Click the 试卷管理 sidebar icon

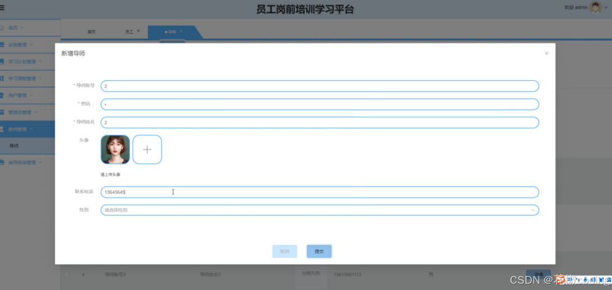coord(2,45)
